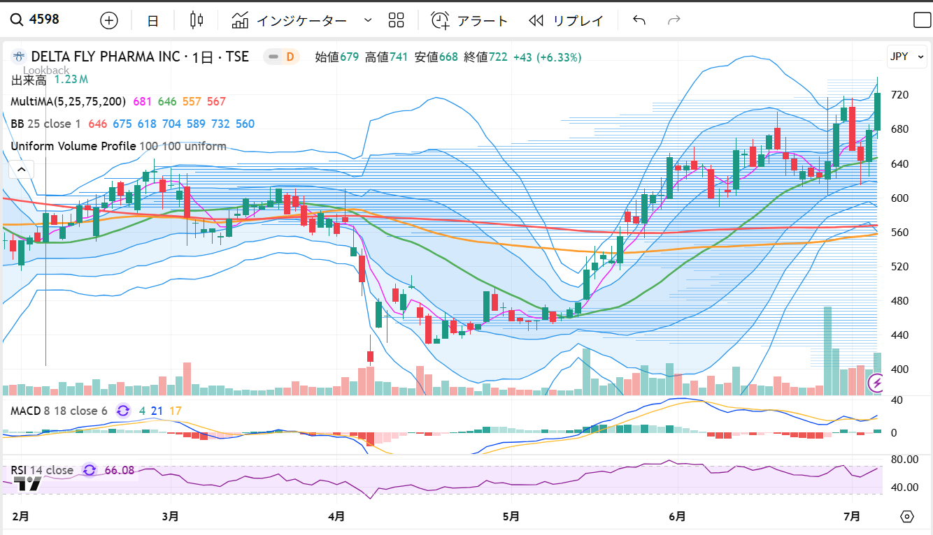Click volume value 1.23 M
The image size is (933, 535).
click(71, 80)
